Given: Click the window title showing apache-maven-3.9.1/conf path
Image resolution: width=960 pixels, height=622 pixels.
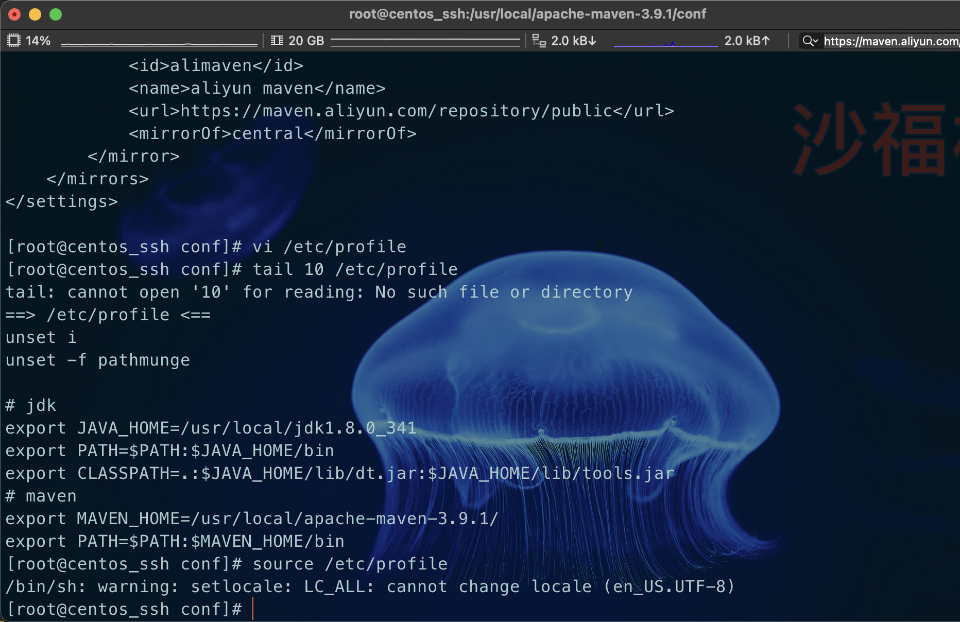Looking at the screenshot, I should pos(527,14).
